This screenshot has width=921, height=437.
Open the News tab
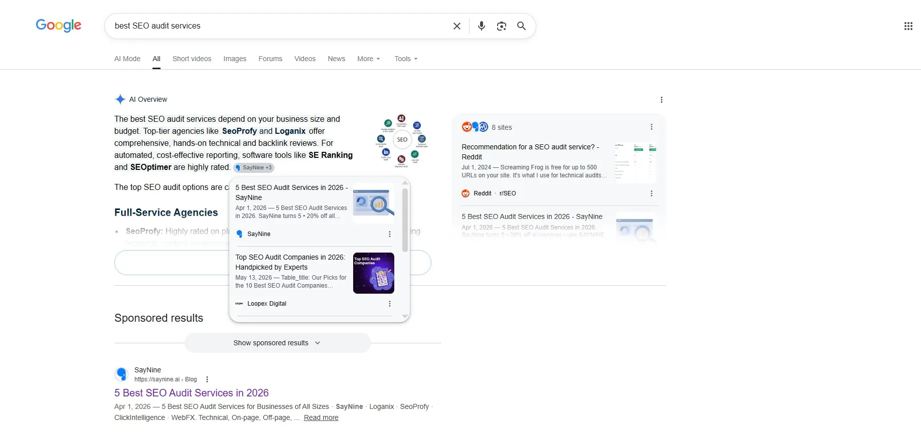point(336,59)
